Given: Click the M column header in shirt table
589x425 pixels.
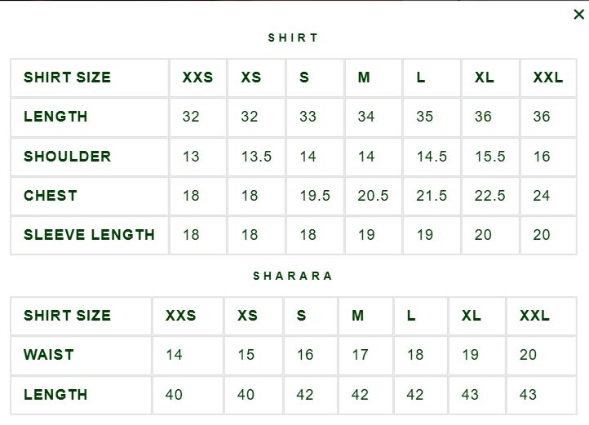Looking at the screenshot, I should tap(364, 77).
